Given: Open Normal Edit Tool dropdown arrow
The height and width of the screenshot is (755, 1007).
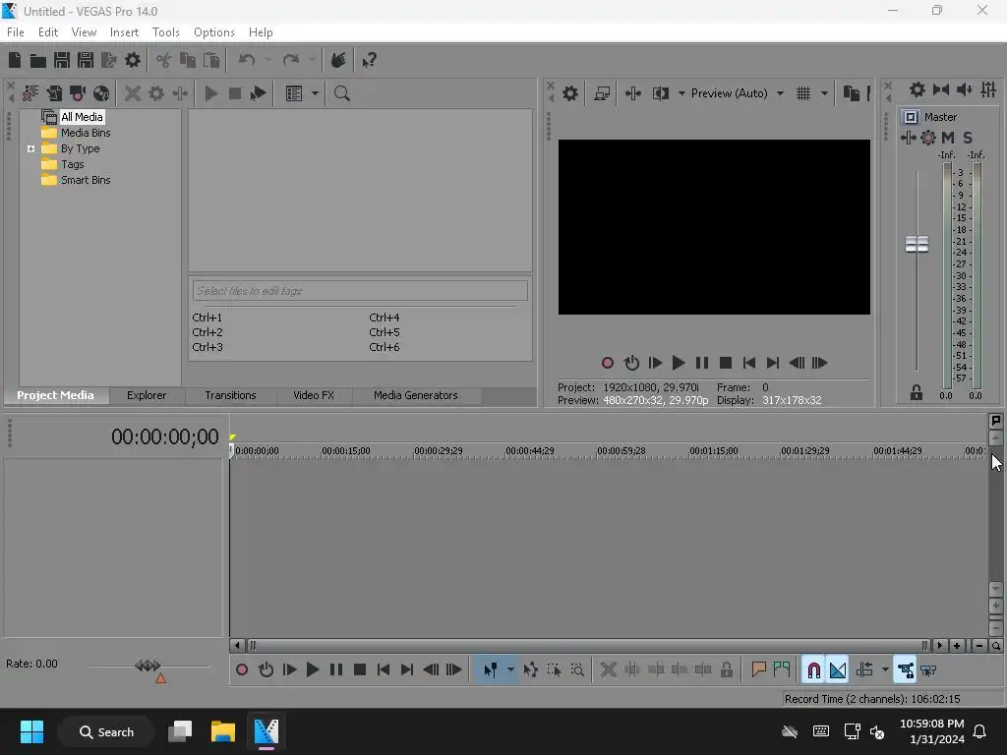Looking at the screenshot, I should [510, 670].
